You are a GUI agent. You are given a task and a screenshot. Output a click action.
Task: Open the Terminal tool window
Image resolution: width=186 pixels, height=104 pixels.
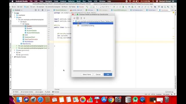(x=56, y=92)
